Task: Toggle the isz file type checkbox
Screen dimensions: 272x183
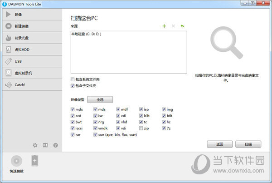Action: tap(95, 116)
